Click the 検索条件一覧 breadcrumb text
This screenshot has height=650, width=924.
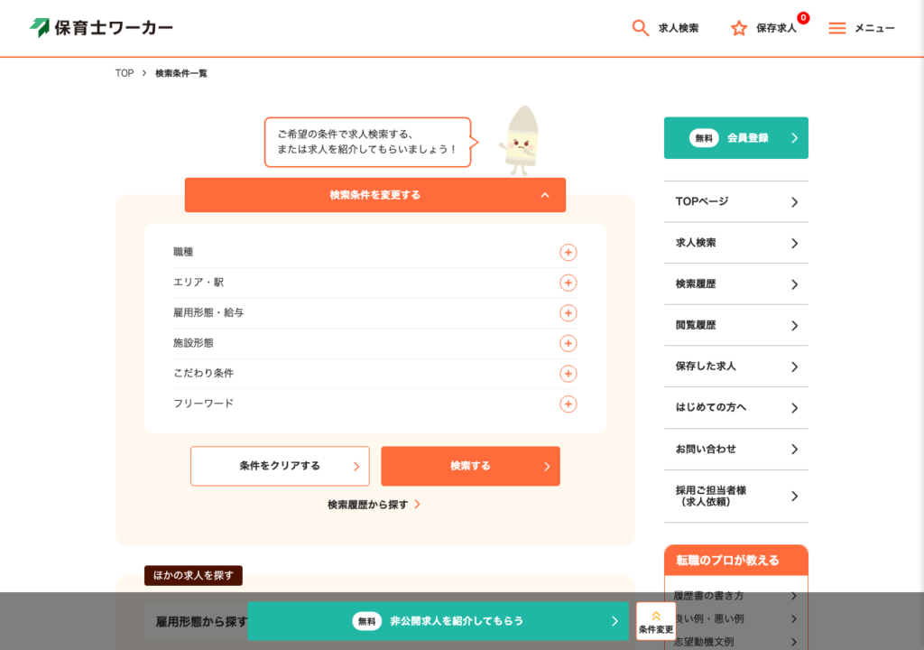(x=180, y=73)
